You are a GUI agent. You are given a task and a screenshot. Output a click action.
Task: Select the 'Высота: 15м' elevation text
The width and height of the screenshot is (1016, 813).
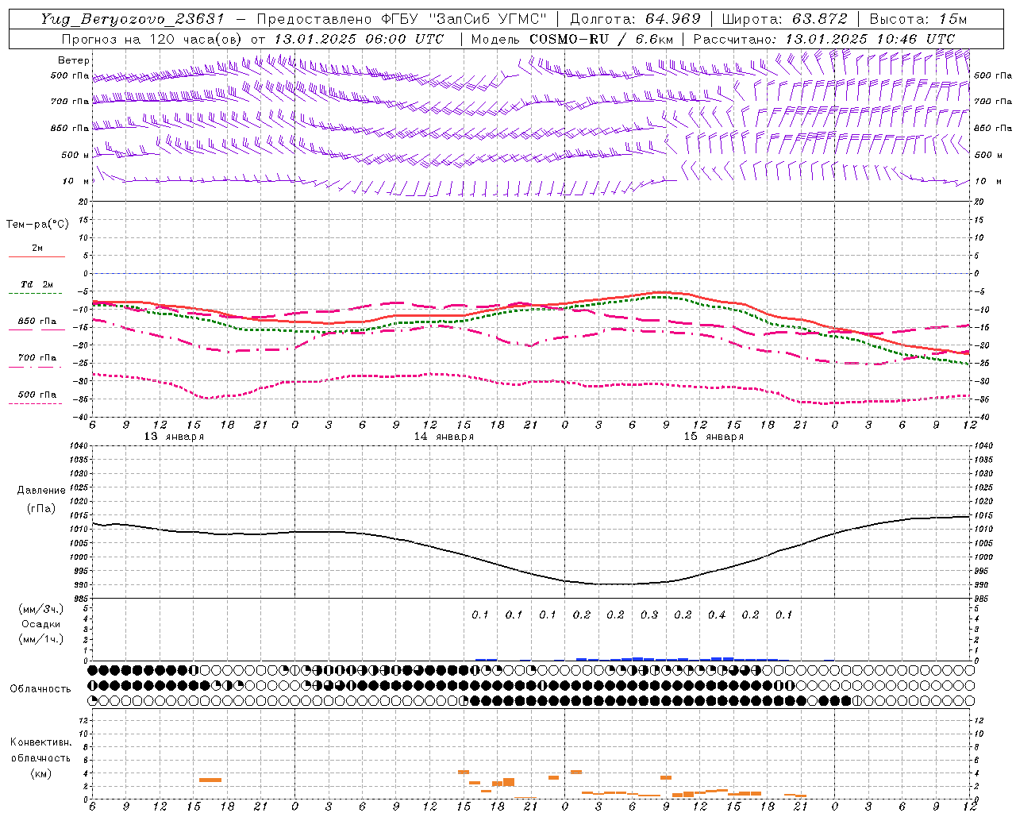[x=918, y=19]
